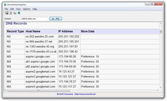Click IP address 74.125.43.27

tap(66, 71)
